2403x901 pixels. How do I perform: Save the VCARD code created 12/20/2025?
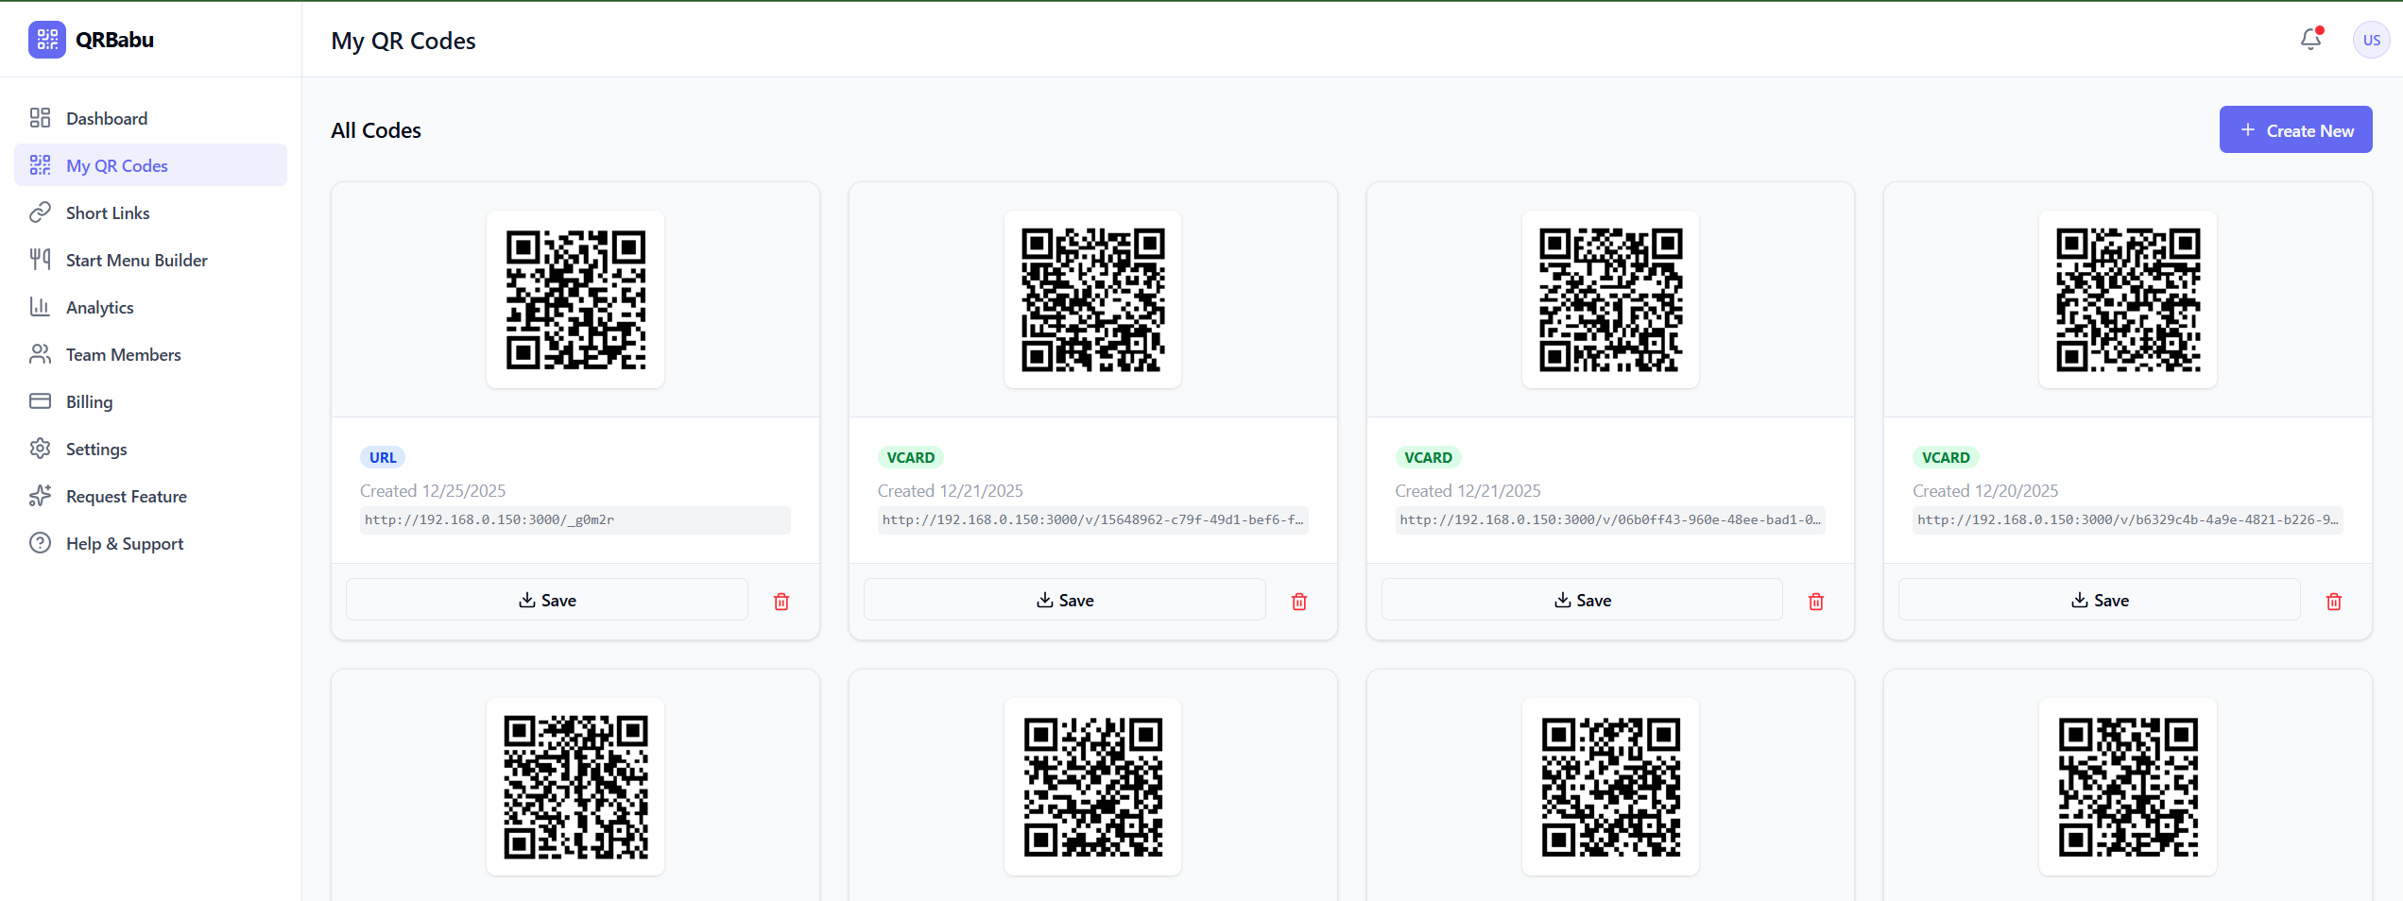point(2100,600)
